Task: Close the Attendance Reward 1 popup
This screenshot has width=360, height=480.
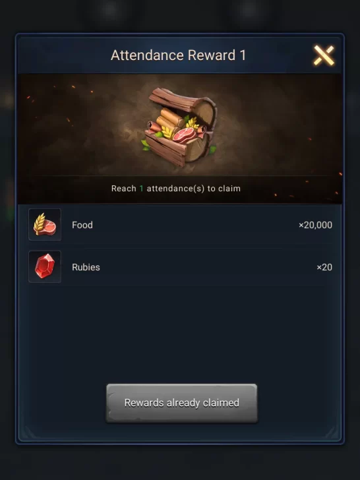Action: point(324,55)
